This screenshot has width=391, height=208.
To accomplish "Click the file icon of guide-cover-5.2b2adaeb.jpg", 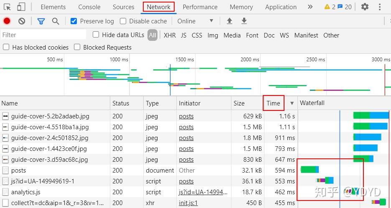I will pyautogui.click(x=5, y=116).
